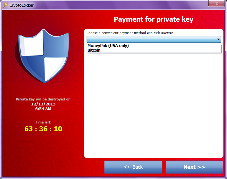Image resolution: width=227 pixels, height=179 pixels.
Task: Click the "Payment for private key" heading
Action: pyautogui.click(x=154, y=19)
